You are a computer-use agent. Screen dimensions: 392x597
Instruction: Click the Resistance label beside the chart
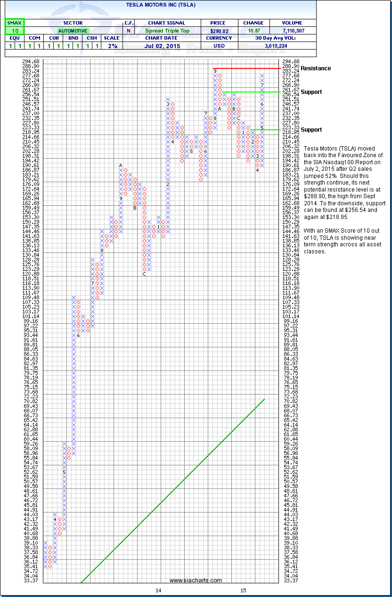(316, 68)
